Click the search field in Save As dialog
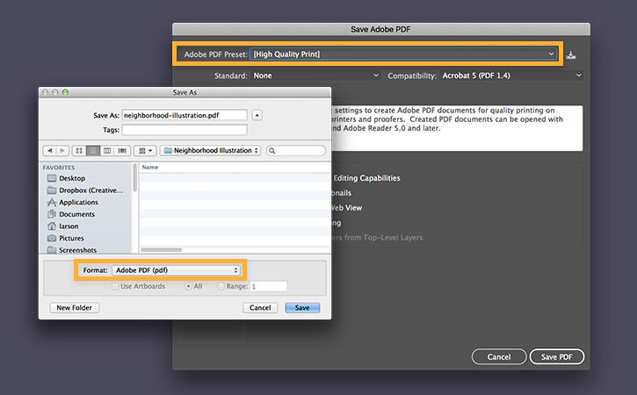Viewport: 637px width, 395px height. click(x=296, y=151)
